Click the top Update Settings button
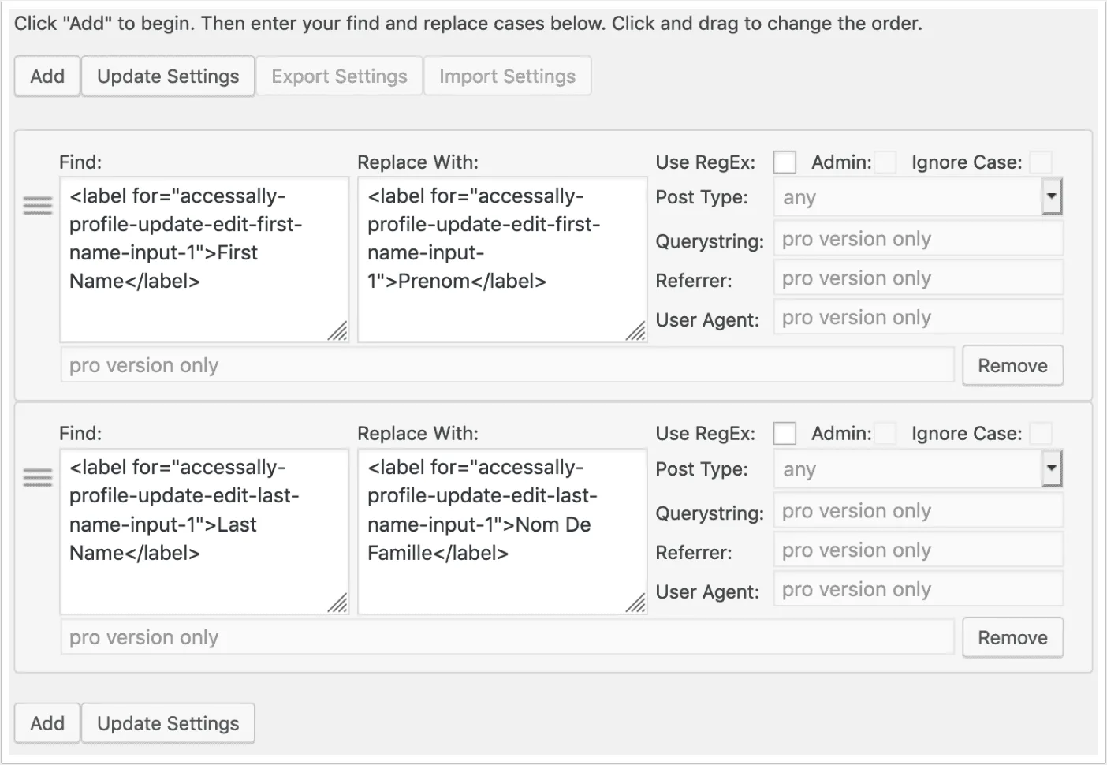This screenshot has width=1107, height=765. click(168, 76)
